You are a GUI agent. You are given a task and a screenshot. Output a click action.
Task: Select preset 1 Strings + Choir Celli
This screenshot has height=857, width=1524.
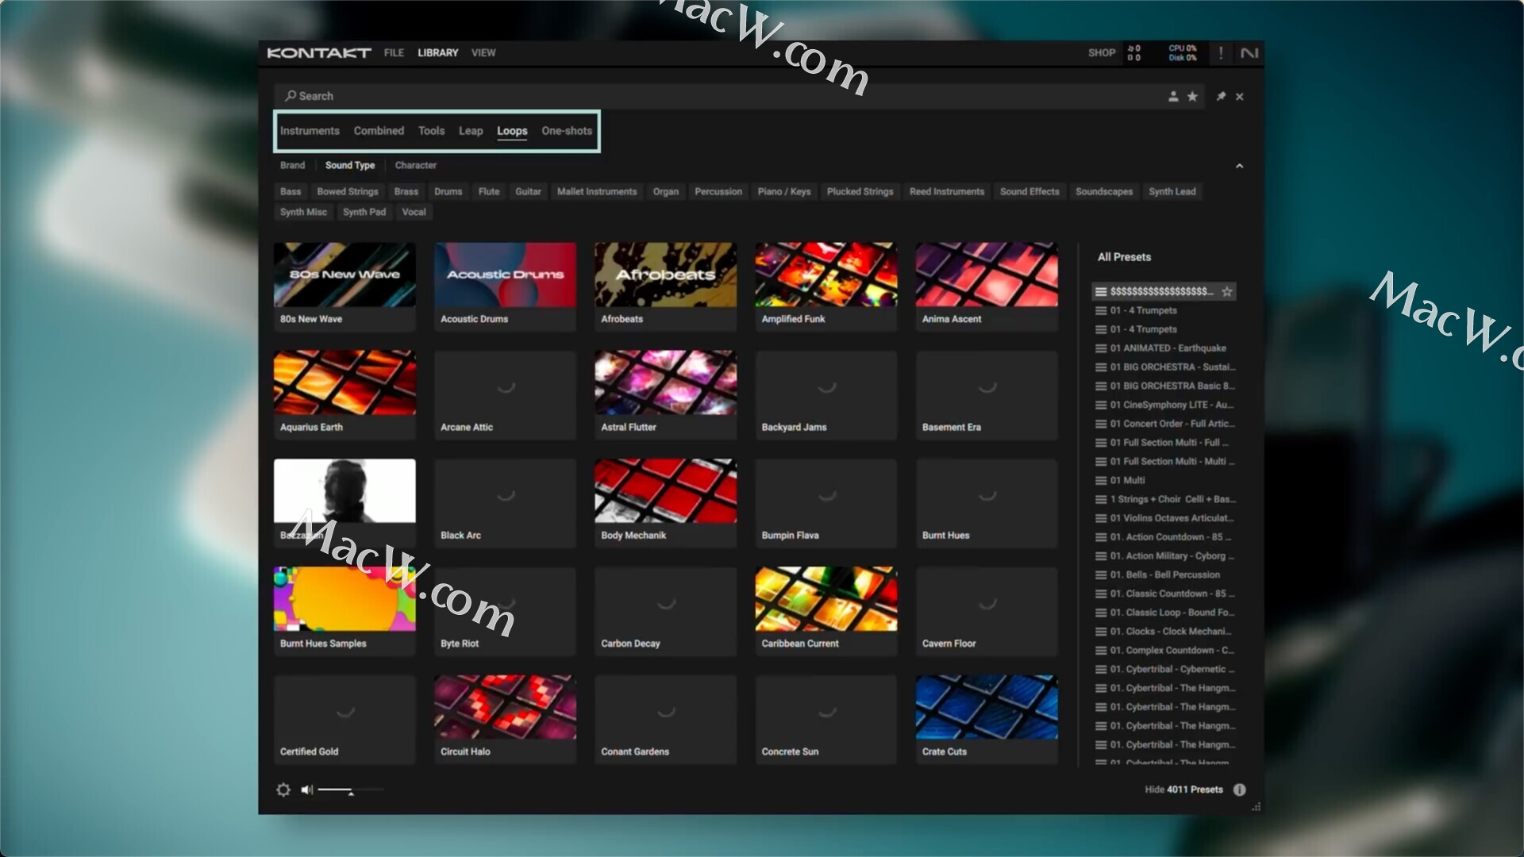[x=1164, y=499]
